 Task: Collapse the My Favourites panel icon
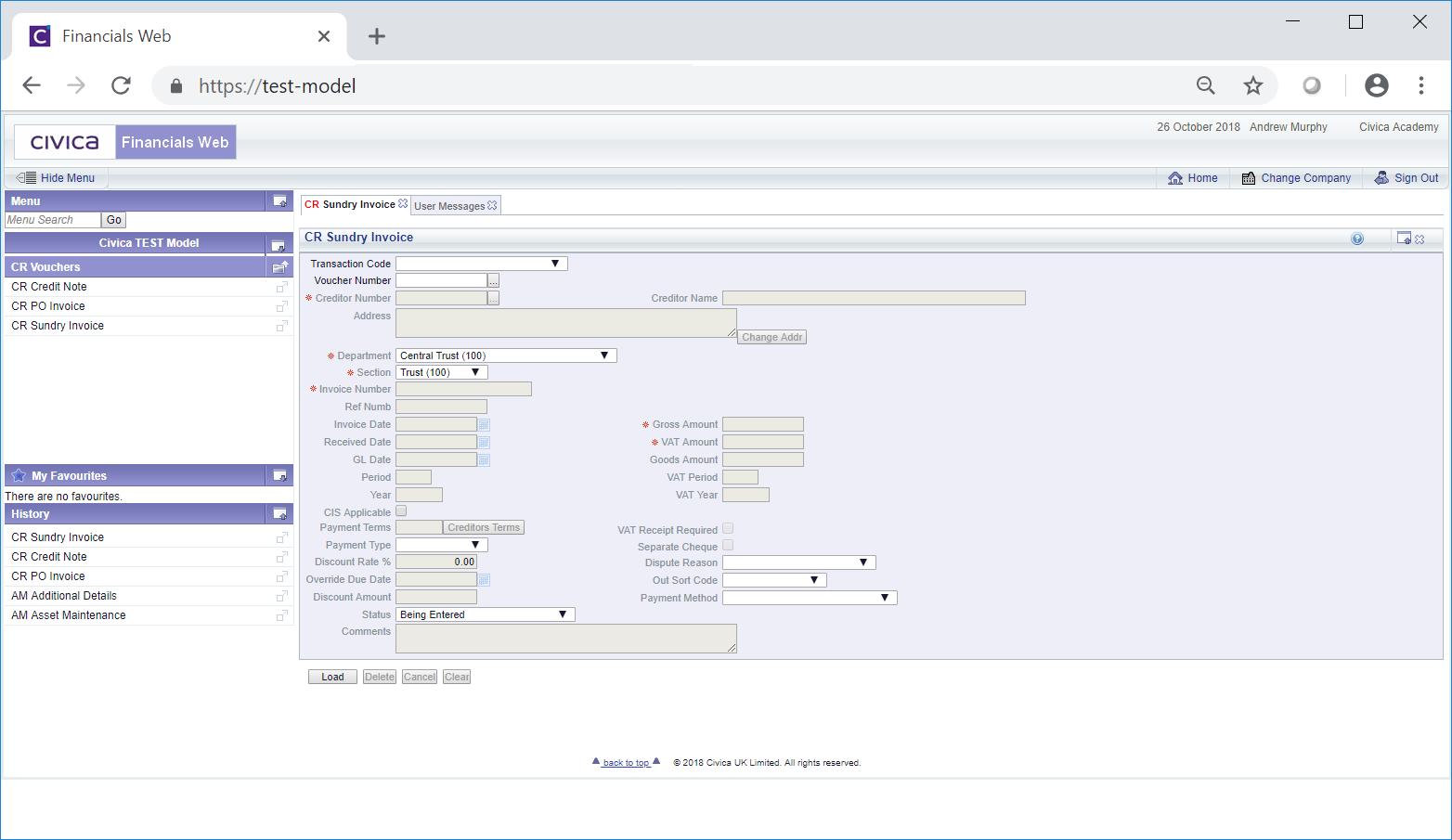tap(279, 476)
